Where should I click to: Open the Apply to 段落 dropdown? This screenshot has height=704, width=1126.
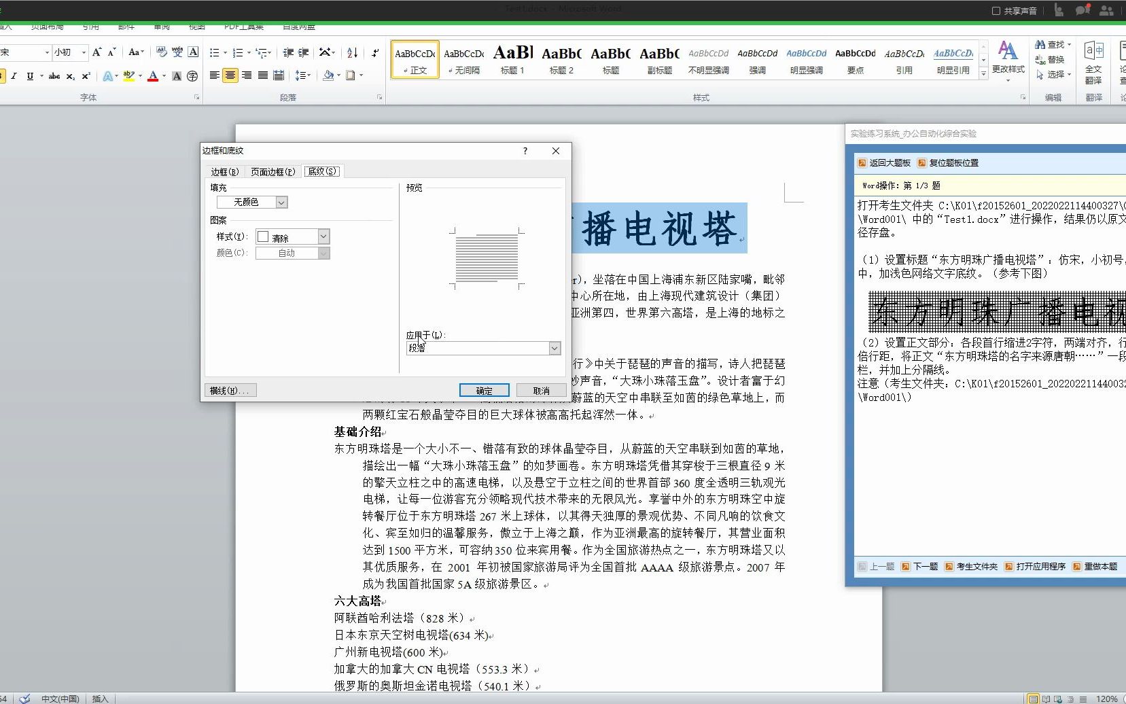pyautogui.click(x=555, y=348)
